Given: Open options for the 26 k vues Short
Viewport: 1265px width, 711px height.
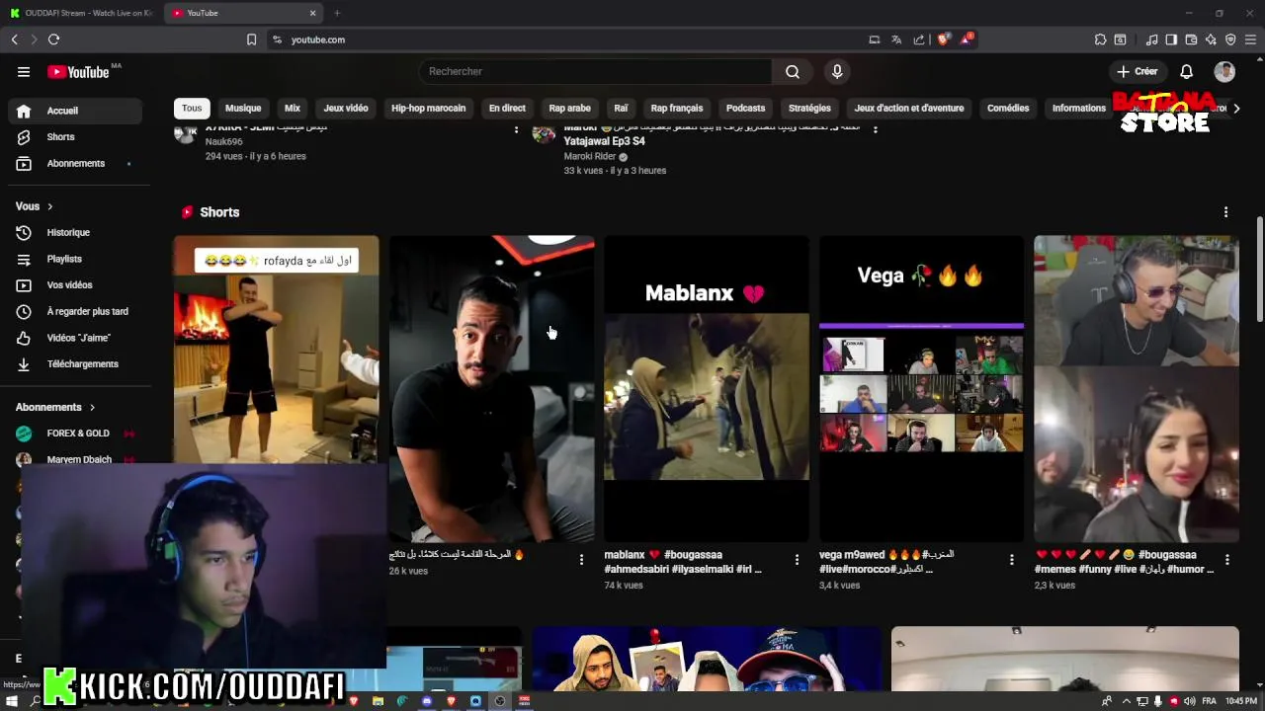Looking at the screenshot, I should coord(581,560).
